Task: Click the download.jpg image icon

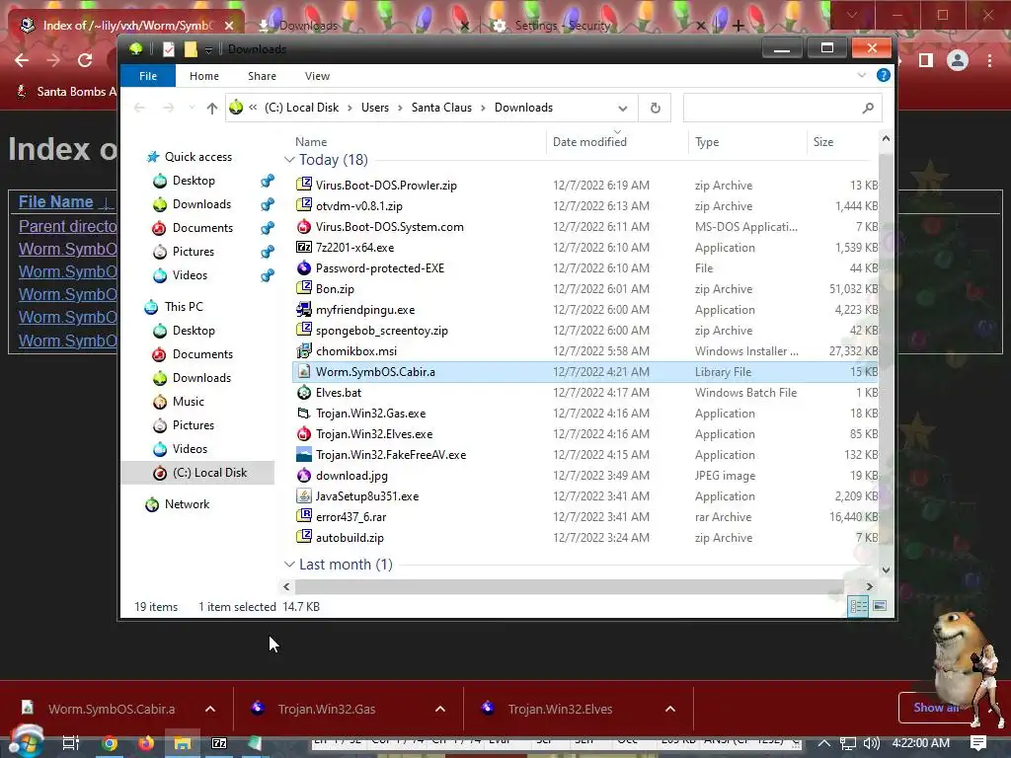Action: [x=304, y=475]
